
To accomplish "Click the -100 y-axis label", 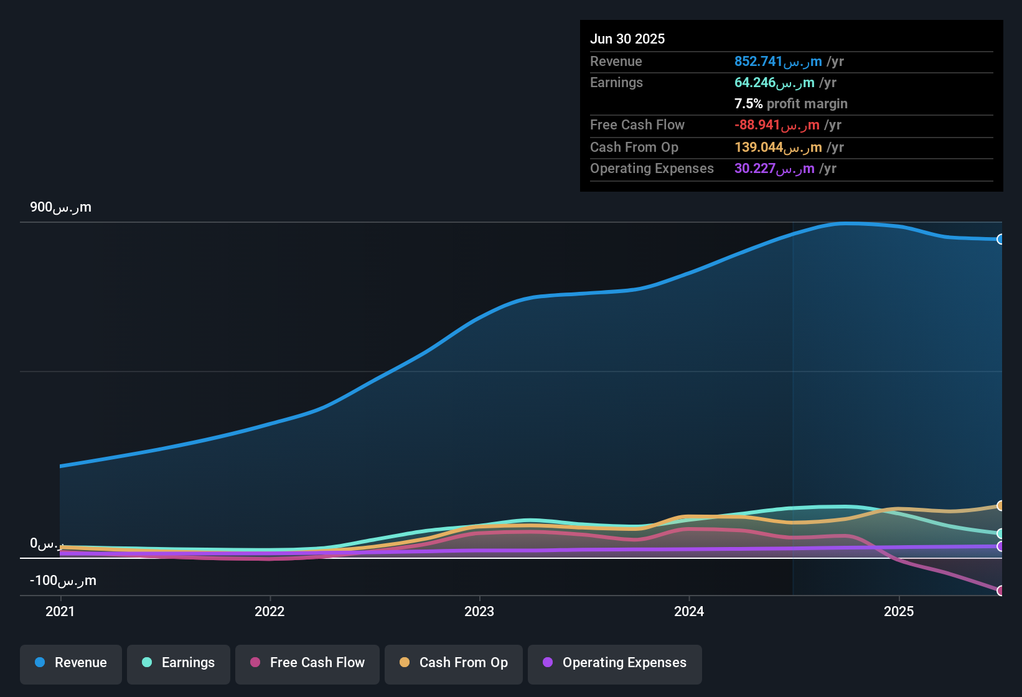I will tap(63, 581).
